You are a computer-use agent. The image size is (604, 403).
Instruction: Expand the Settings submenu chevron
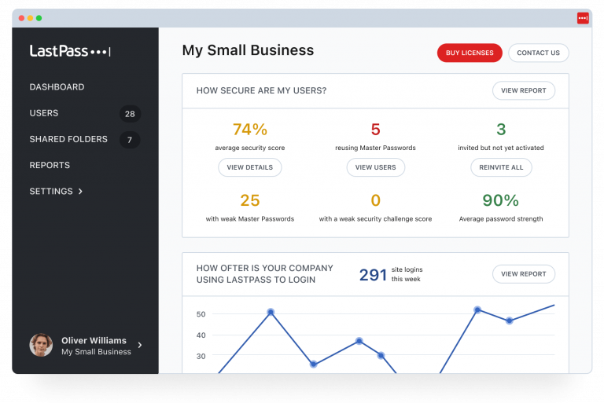[x=80, y=192]
